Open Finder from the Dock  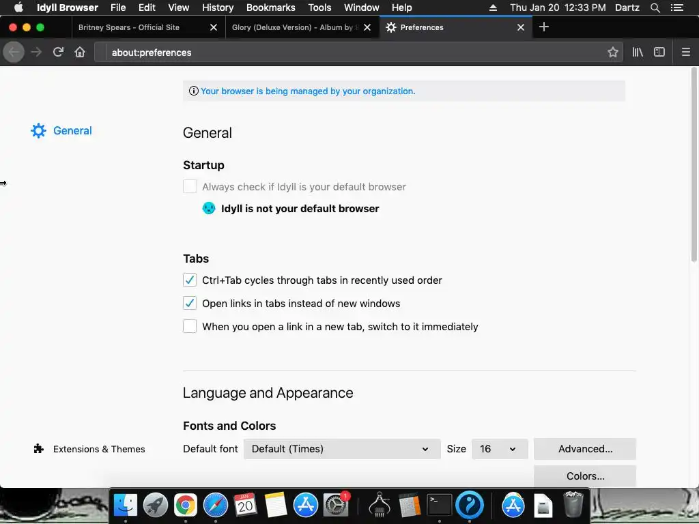point(126,506)
